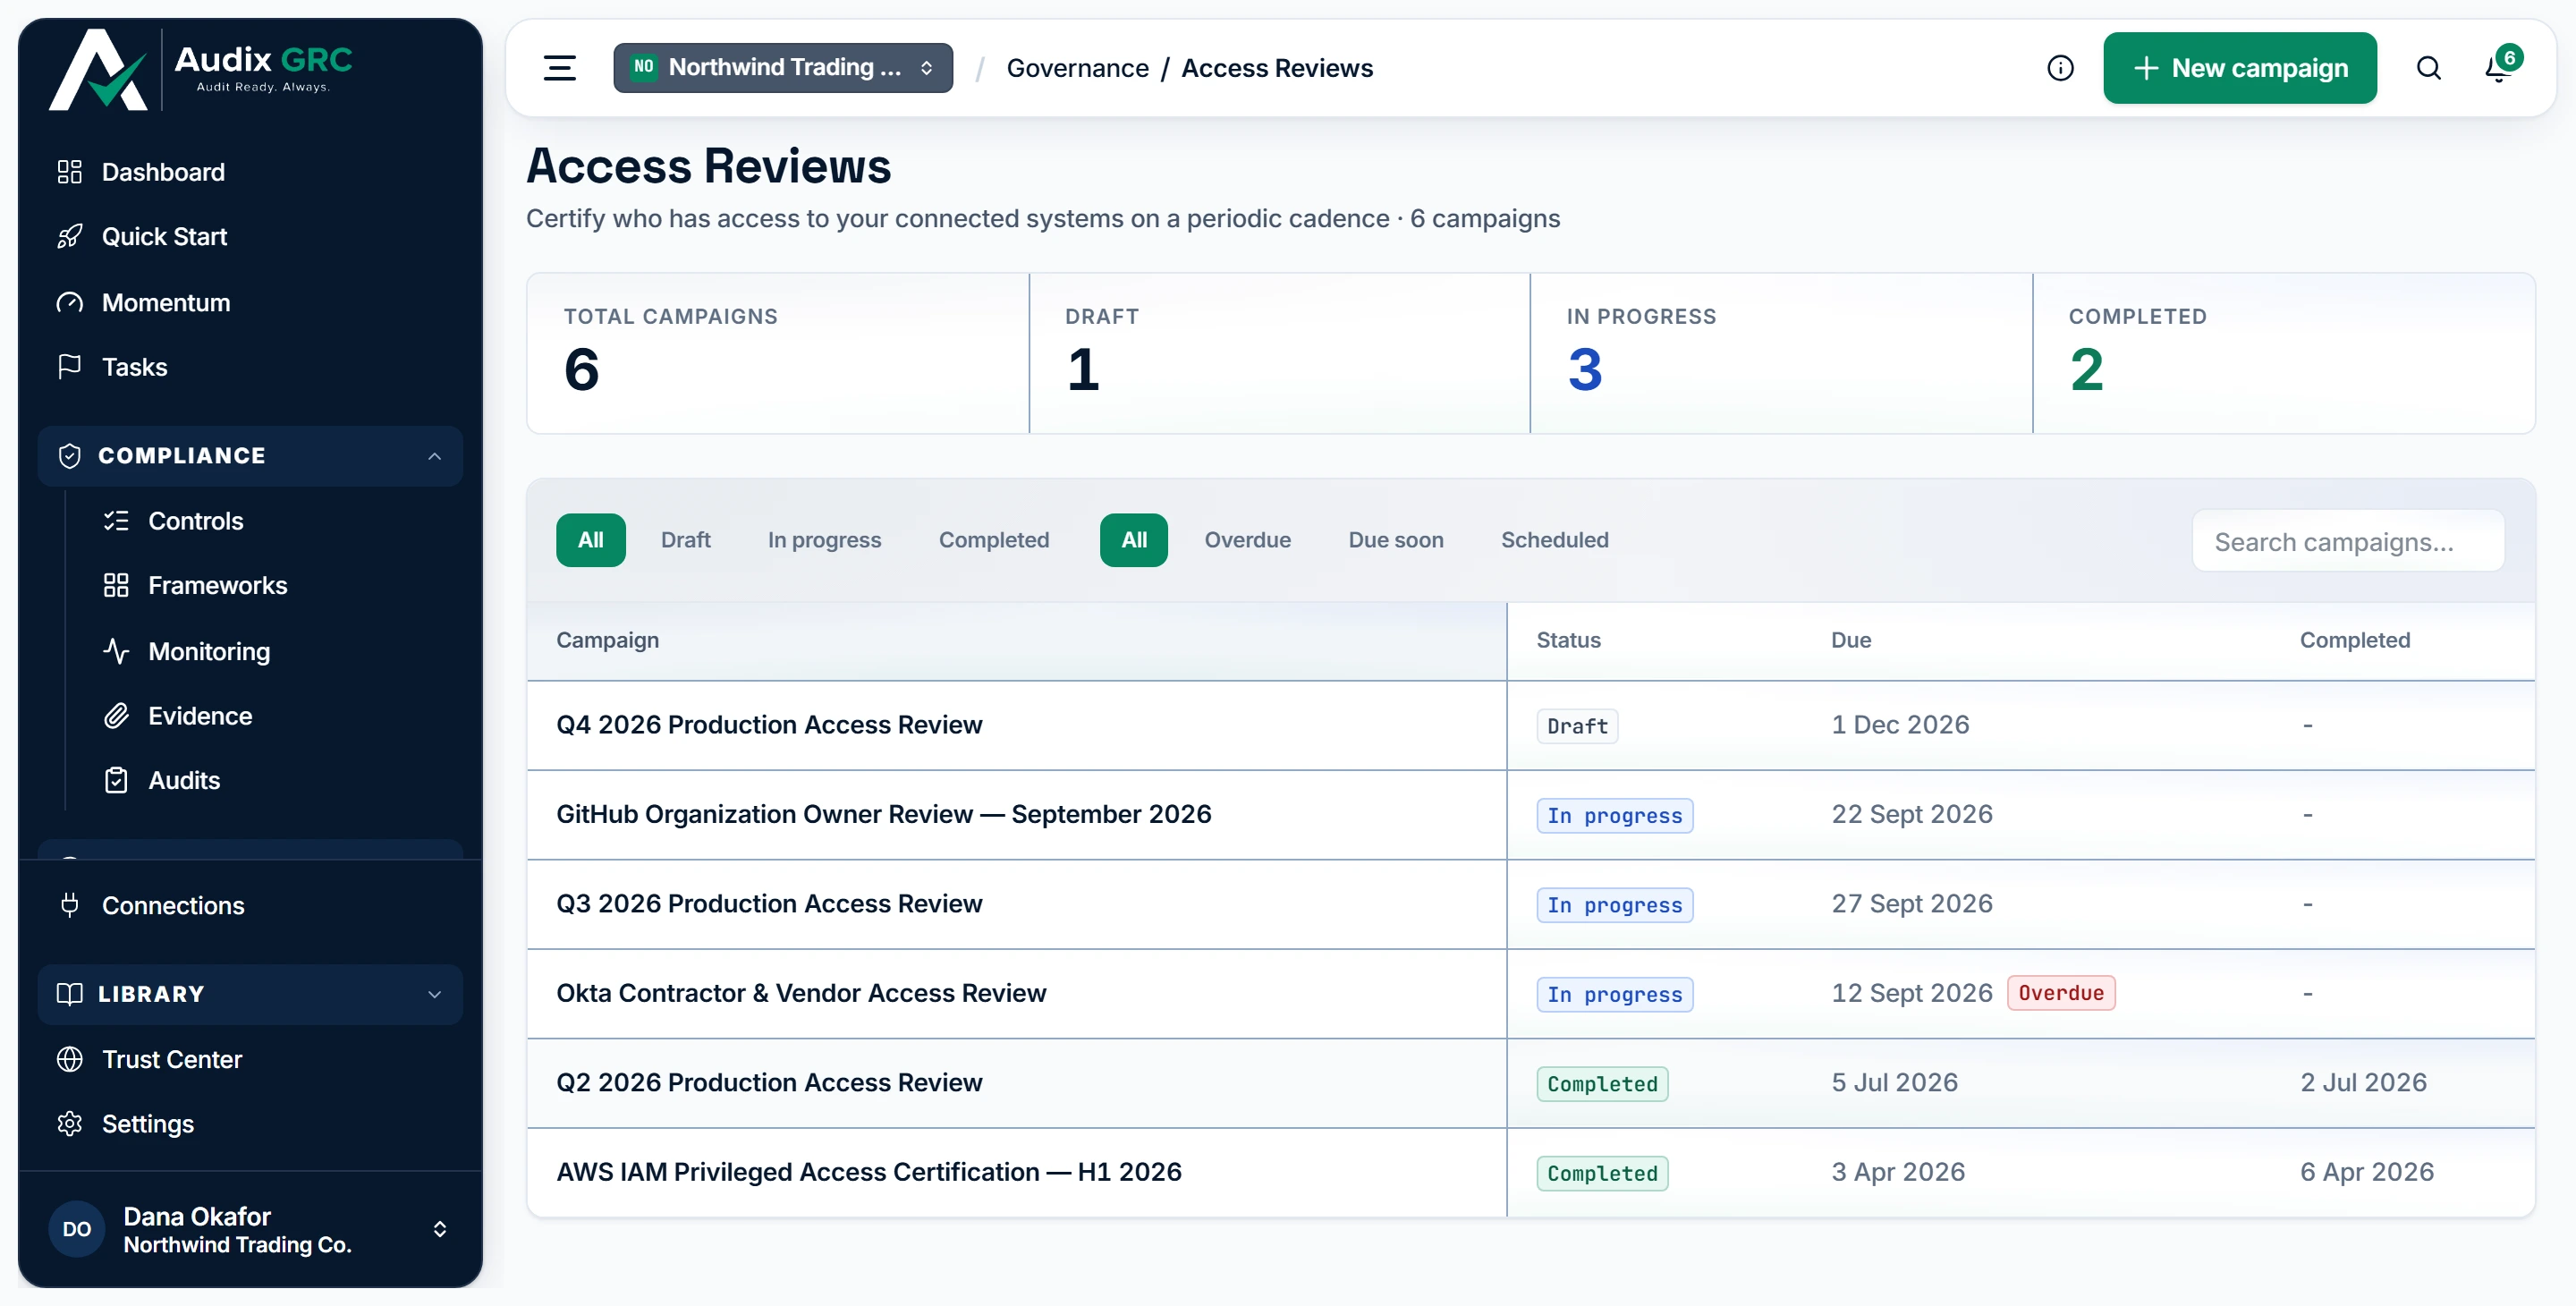Image resolution: width=2576 pixels, height=1306 pixels.
Task: Select the status filter All
Action: (591, 540)
